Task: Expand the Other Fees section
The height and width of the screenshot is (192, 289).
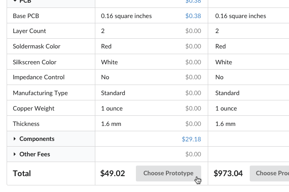Action: tap(15, 154)
